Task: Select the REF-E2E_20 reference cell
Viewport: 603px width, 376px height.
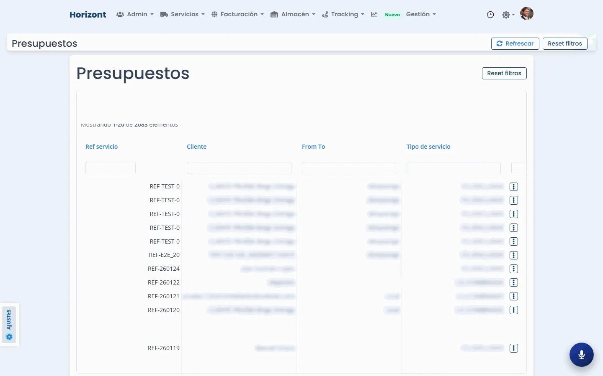Action: [164, 255]
